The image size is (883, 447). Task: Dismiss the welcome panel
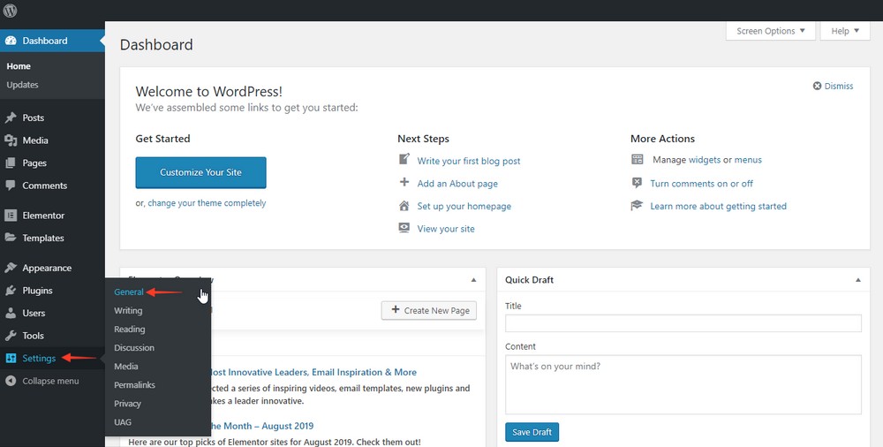tap(833, 87)
